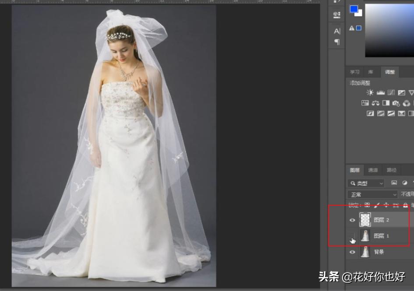Image resolution: width=414 pixels, height=291 pixels.
Task: Hide the 图层 2 layer
Action: [x=353, y=220]
